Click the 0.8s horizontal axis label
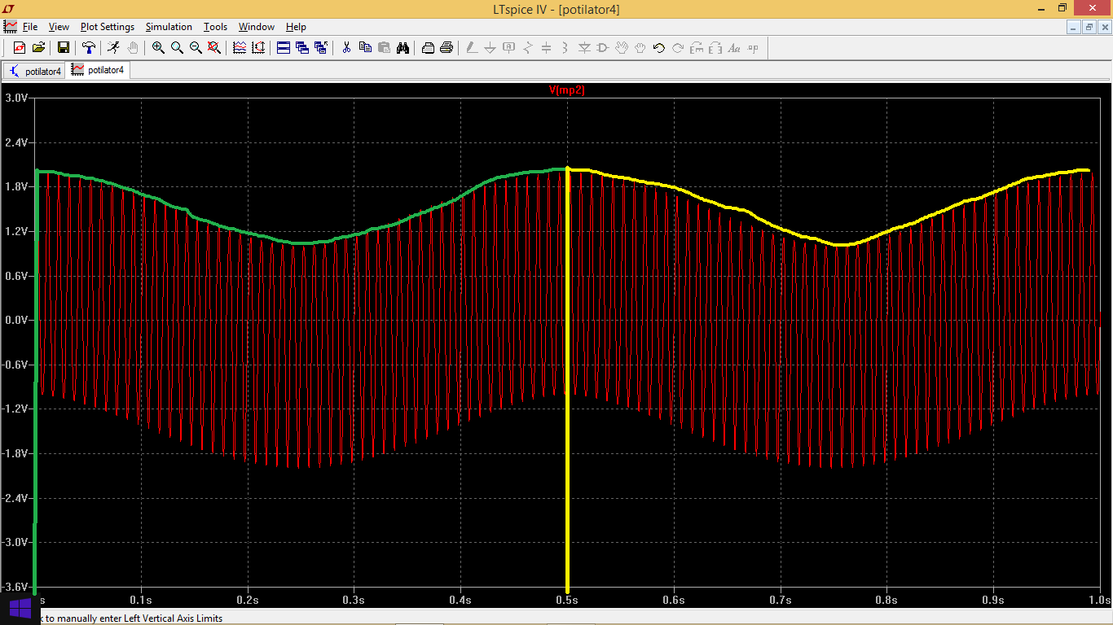The height and width of the screenshot is (625, 1113). 886,600
